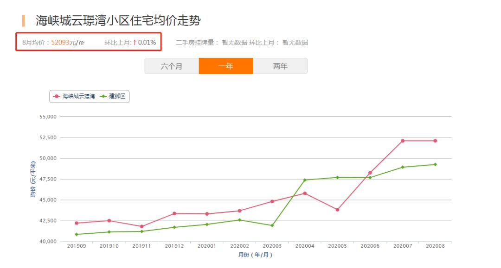
Task: Click the 月份（年/月）axis title
Action: (x=255, y=255)
